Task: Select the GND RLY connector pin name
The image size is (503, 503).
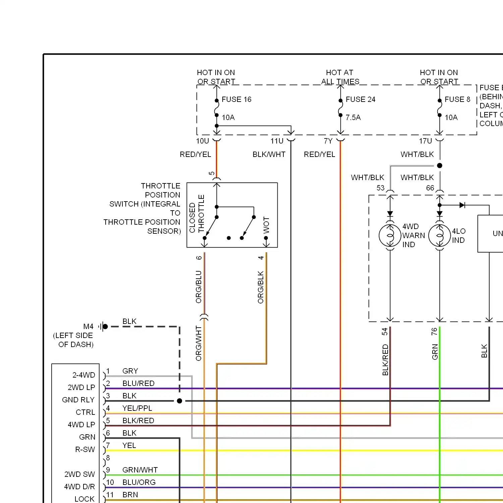Action: pos(78,400)
